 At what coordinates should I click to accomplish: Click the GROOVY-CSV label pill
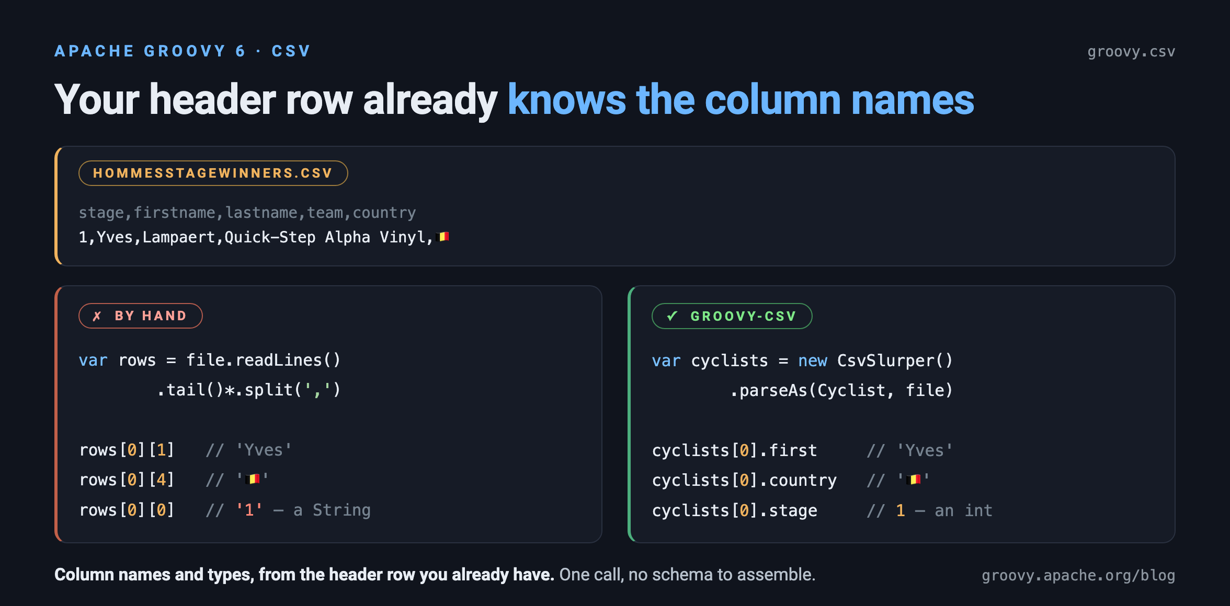pos(732,316)
